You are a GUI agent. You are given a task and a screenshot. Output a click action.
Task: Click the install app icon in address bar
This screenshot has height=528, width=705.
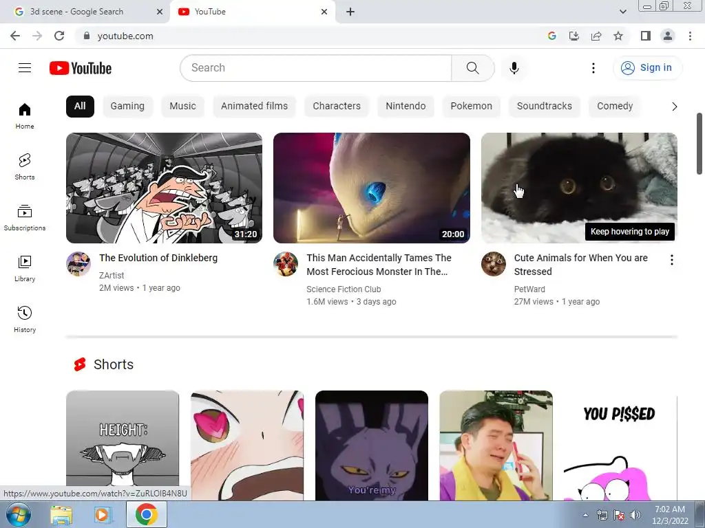tap(574, 36)
